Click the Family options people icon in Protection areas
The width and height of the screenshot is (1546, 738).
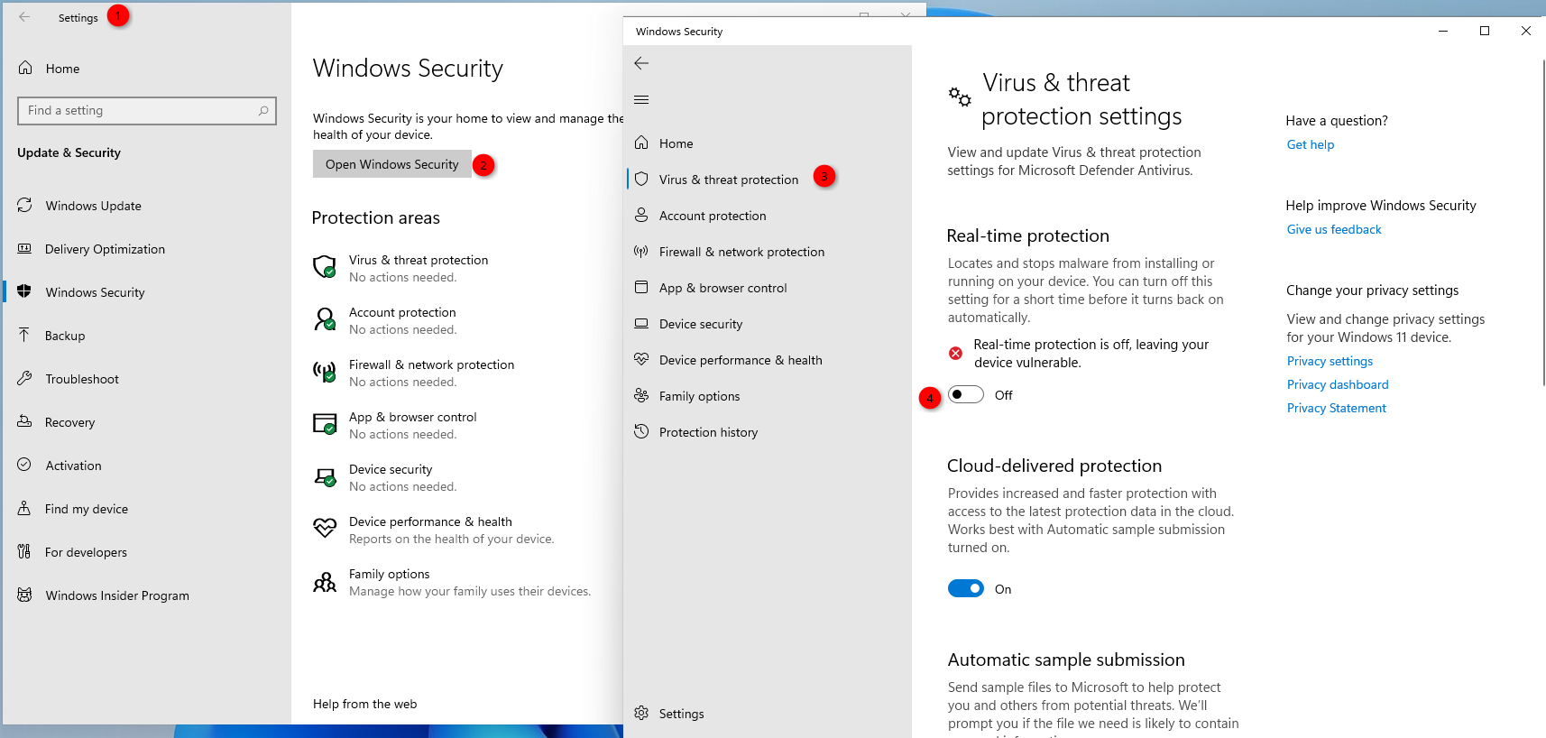(x=325, y=583)
